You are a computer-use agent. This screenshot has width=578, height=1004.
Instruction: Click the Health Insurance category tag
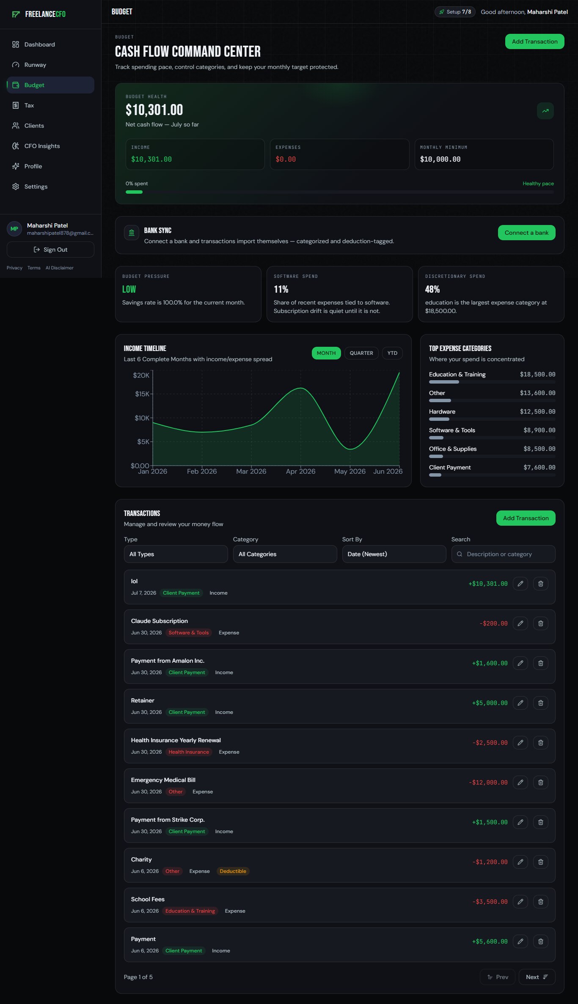[189, 752]
